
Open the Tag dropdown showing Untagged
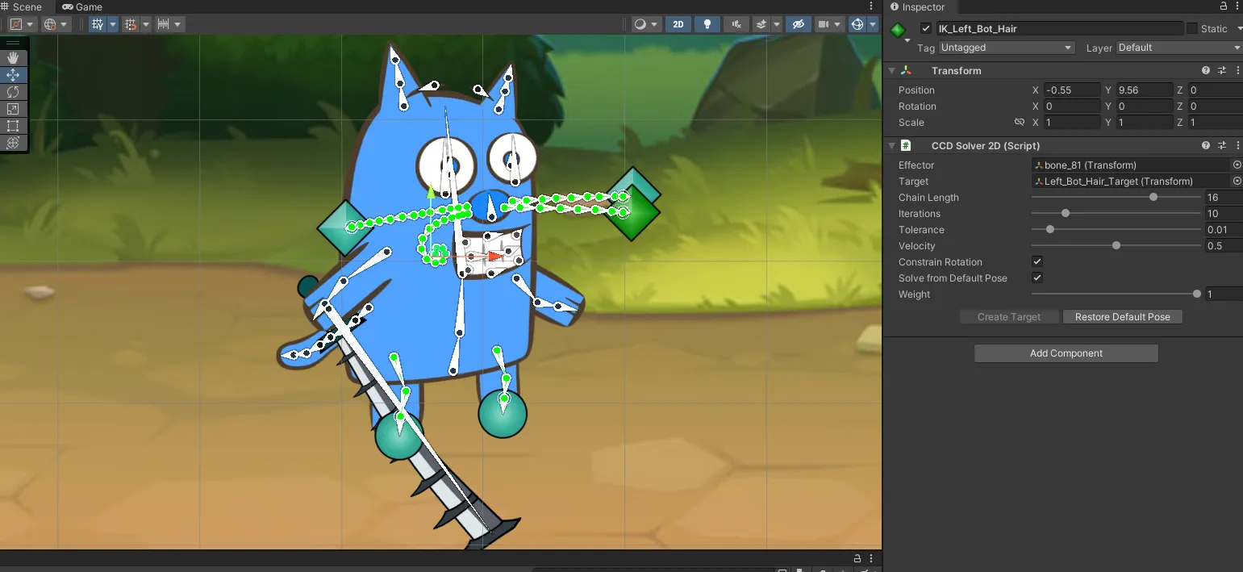pyautogui.click(x=1006, y=48)
